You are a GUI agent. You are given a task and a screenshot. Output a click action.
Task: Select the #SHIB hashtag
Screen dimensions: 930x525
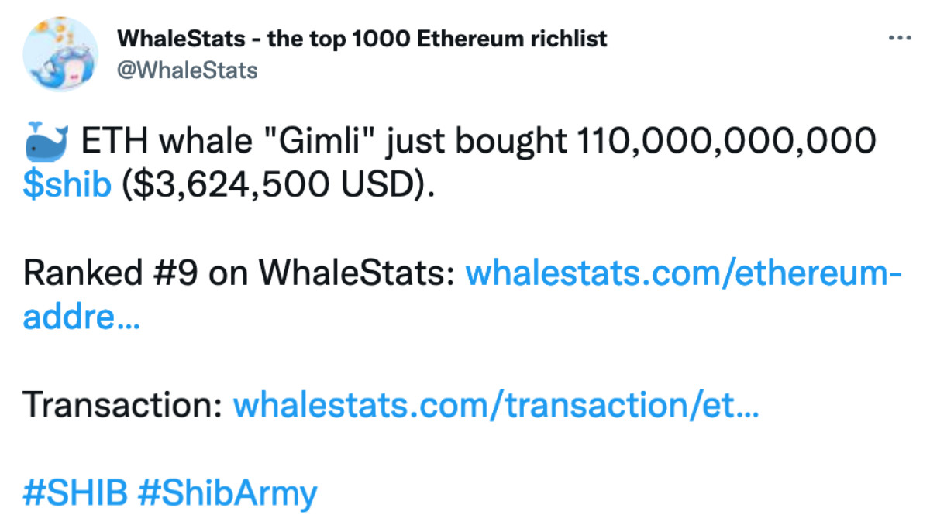coord(75,492)
